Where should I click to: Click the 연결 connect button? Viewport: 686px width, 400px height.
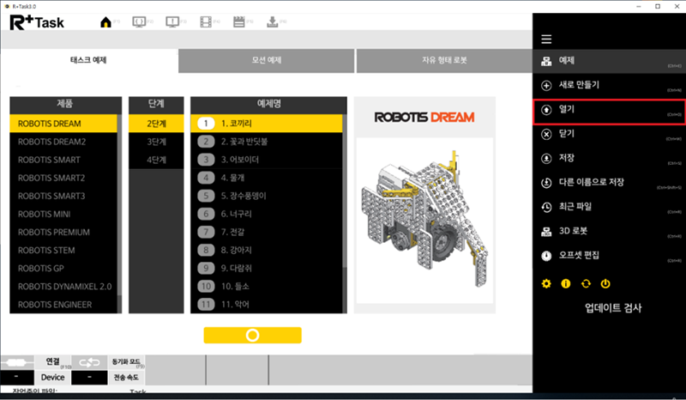[52, 362]
